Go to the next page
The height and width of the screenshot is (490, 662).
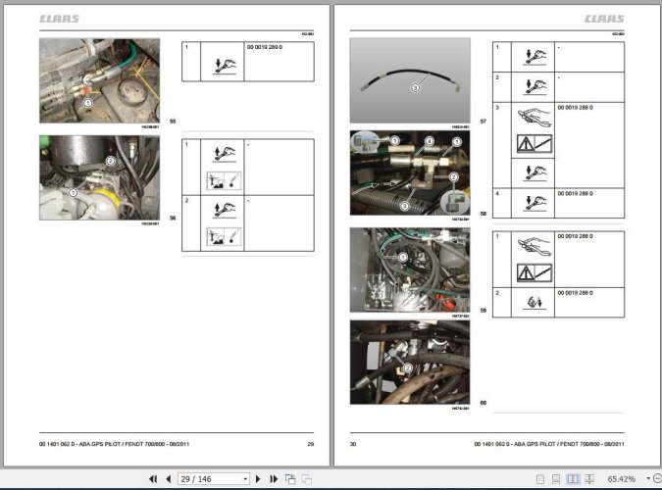pos(258,479)
